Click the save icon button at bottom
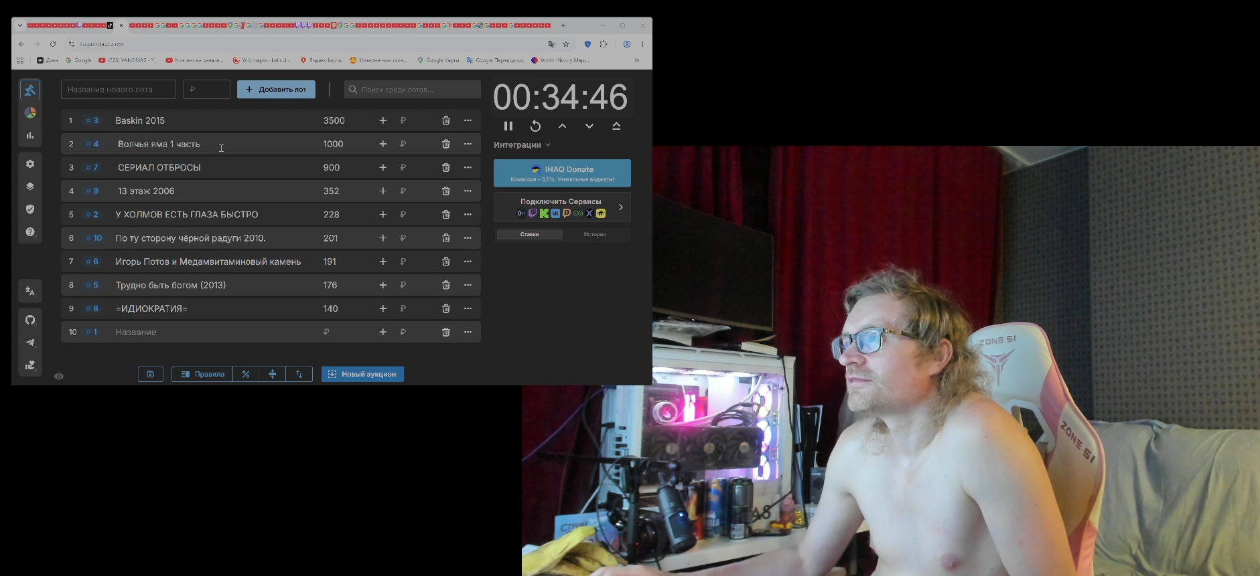The image size is (1260, 576). click(151, 374)
